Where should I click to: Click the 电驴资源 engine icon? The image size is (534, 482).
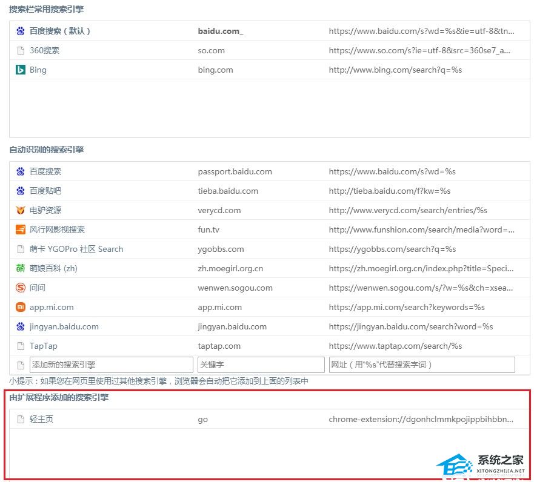point(20,210)
